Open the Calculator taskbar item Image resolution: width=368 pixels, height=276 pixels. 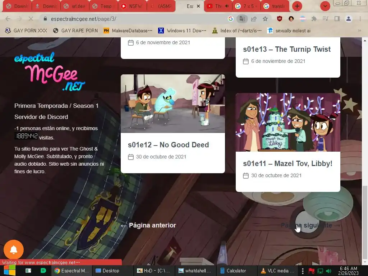pos(236,271)
